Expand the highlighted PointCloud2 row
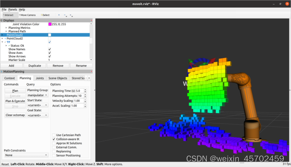Screen dimensions: 291x167 click(2, 35)
